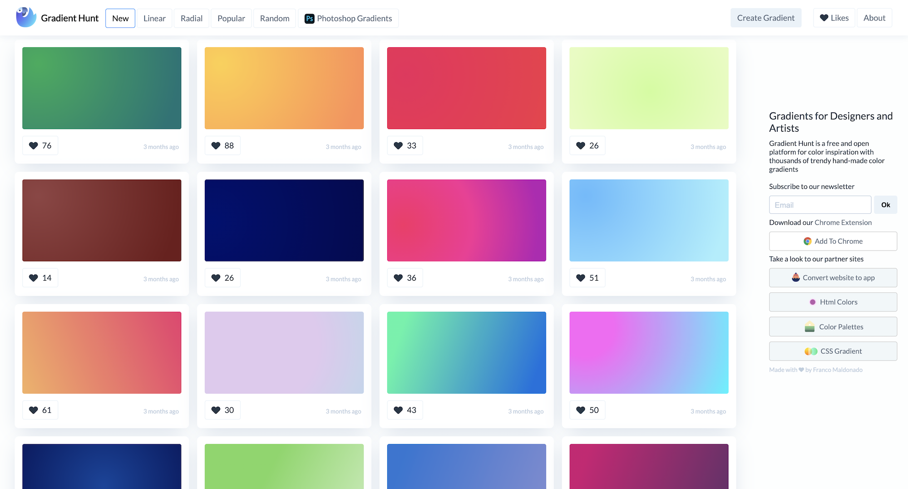908x489 pixels.
Task: Switch to Linear gradients
Action: [x=154, y=18]
